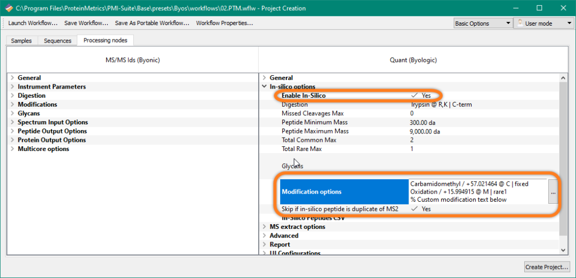Click Save As Portable Workflow
The height and width of the screenshot is (278, 576).
pyautogui.click(x=152, y=23)
